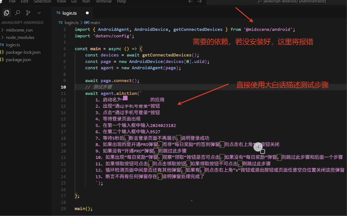Click the javascript-android2 command center search box
Viewport: 347px width, 216px height.
pos(277,2)
